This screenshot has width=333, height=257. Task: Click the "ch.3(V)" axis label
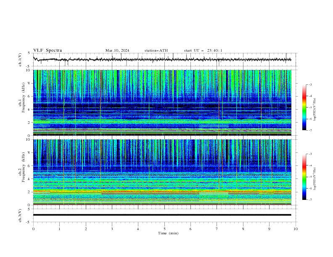[x=20, y=215]
